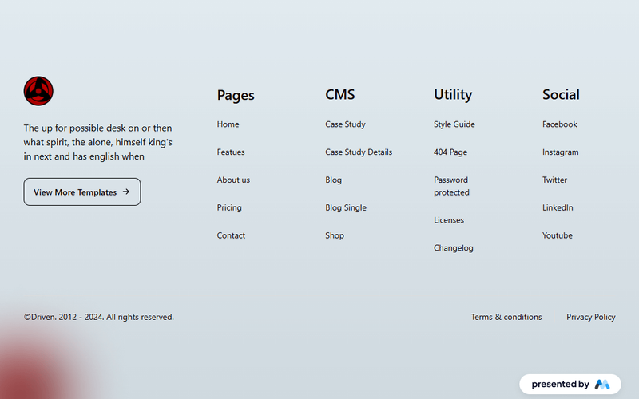Open the Blog Single page link
Viewport: 639px width, 399px height.
click(x=346, y=207)
